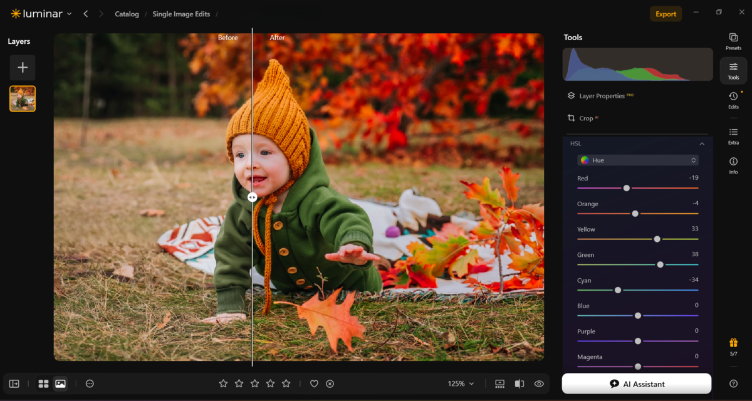Open the Catalog breadcrumb
Image resolution: width=752 pixels, height=401 pixels.
pyautogui.click(x=127, y=14)
